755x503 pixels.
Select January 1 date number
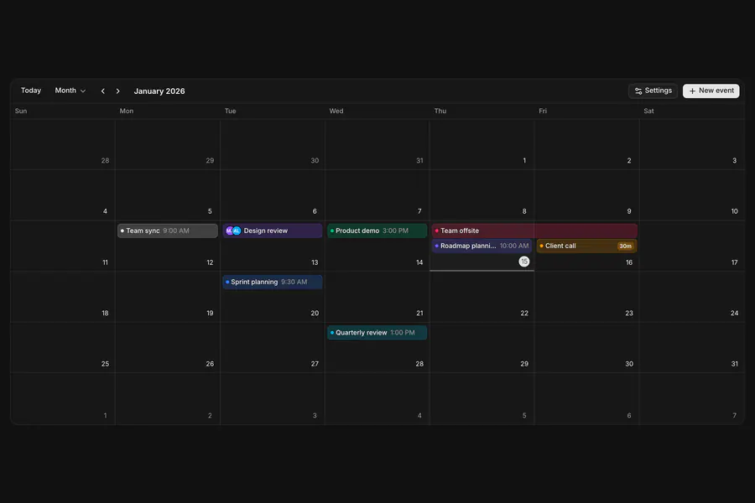524,161
